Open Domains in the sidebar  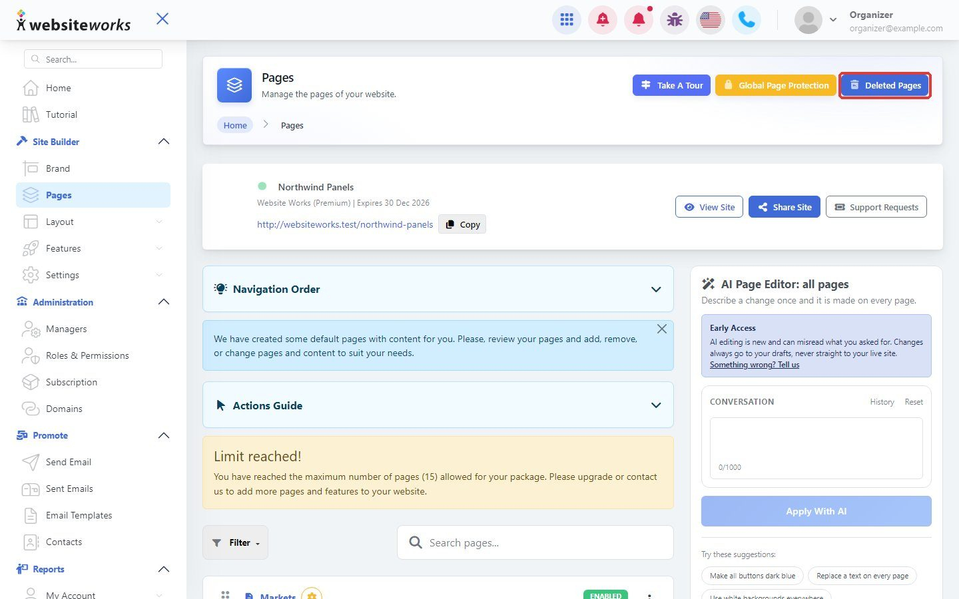click(93, 409)
